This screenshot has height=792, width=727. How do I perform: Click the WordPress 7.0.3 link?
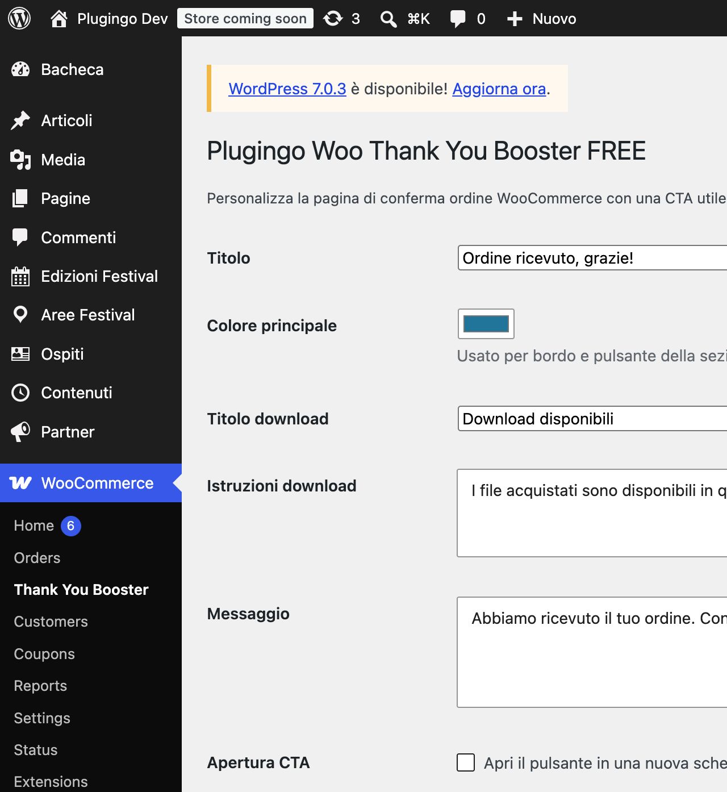[x=287, y=89]
